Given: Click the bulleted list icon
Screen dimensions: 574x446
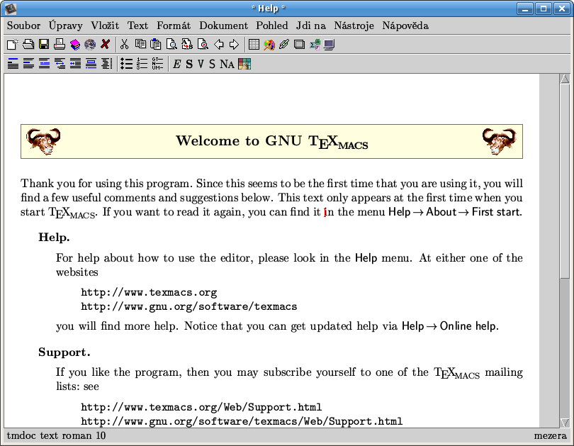Looking at the screenshot, I should pyautogui.click(x=127, y=64).
